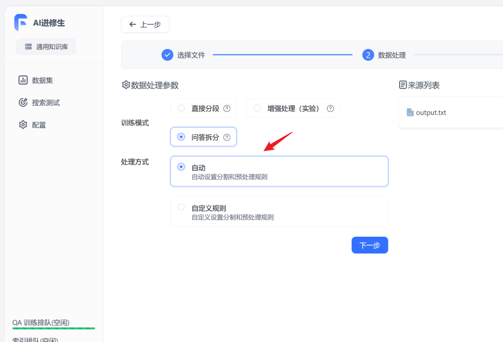Click the 搜索测试 target icon
The height and width of the screenshot is (342, 503).
tap(23, 103)
